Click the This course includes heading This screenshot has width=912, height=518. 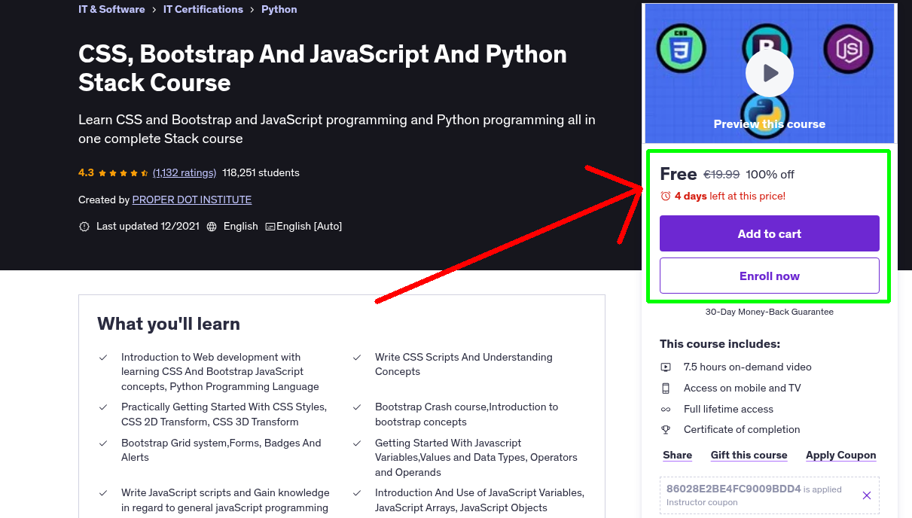720,344
